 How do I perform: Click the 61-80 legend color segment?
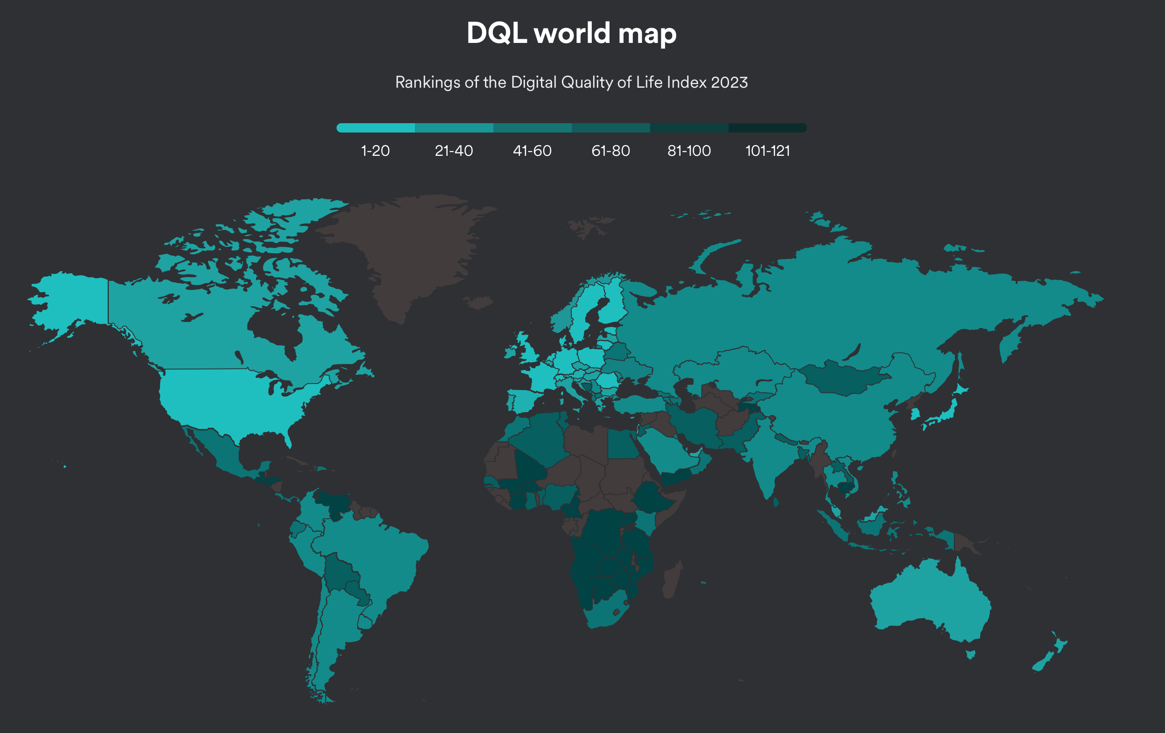(611, 128)
